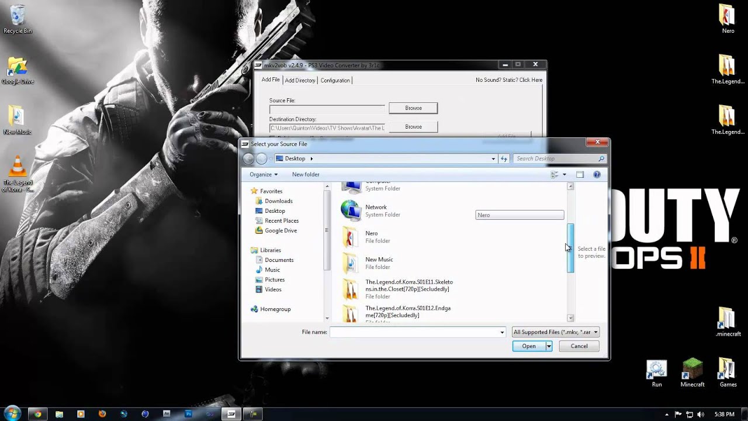Viewport: 748px width, 421px height.
Task: Cancel the Select your Source File dialog
Action: (x=579, y=346)
